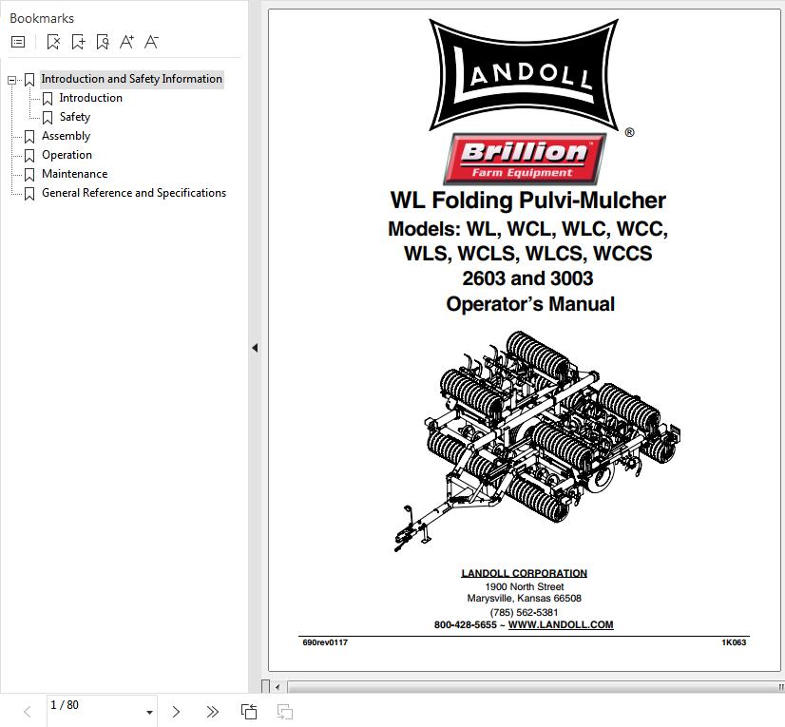The width and height of the screenshot is (785, 727).
Task: Click the bookmark icon beside Maintenance
Action: pos(29,175)
